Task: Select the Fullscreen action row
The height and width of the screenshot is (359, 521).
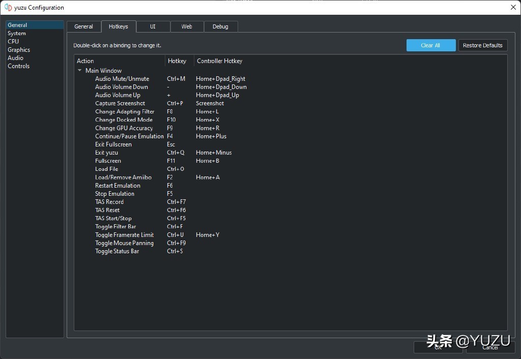Action: 108,161
